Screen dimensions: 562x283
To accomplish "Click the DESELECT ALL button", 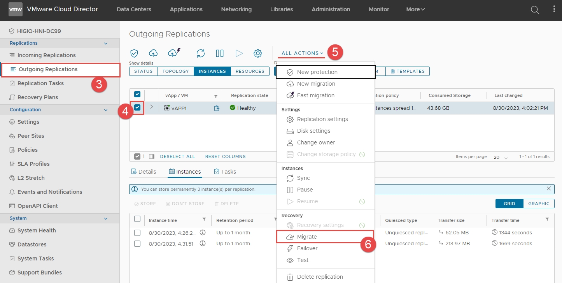I will click(177, 156).
